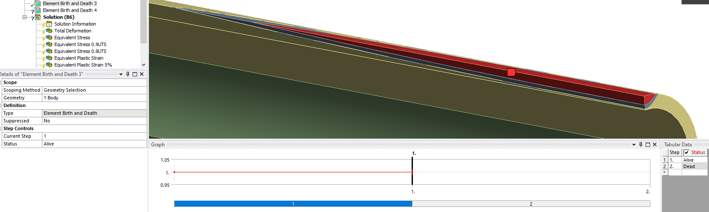
Task: Close the Graph panel
Action: click(655, 145)
